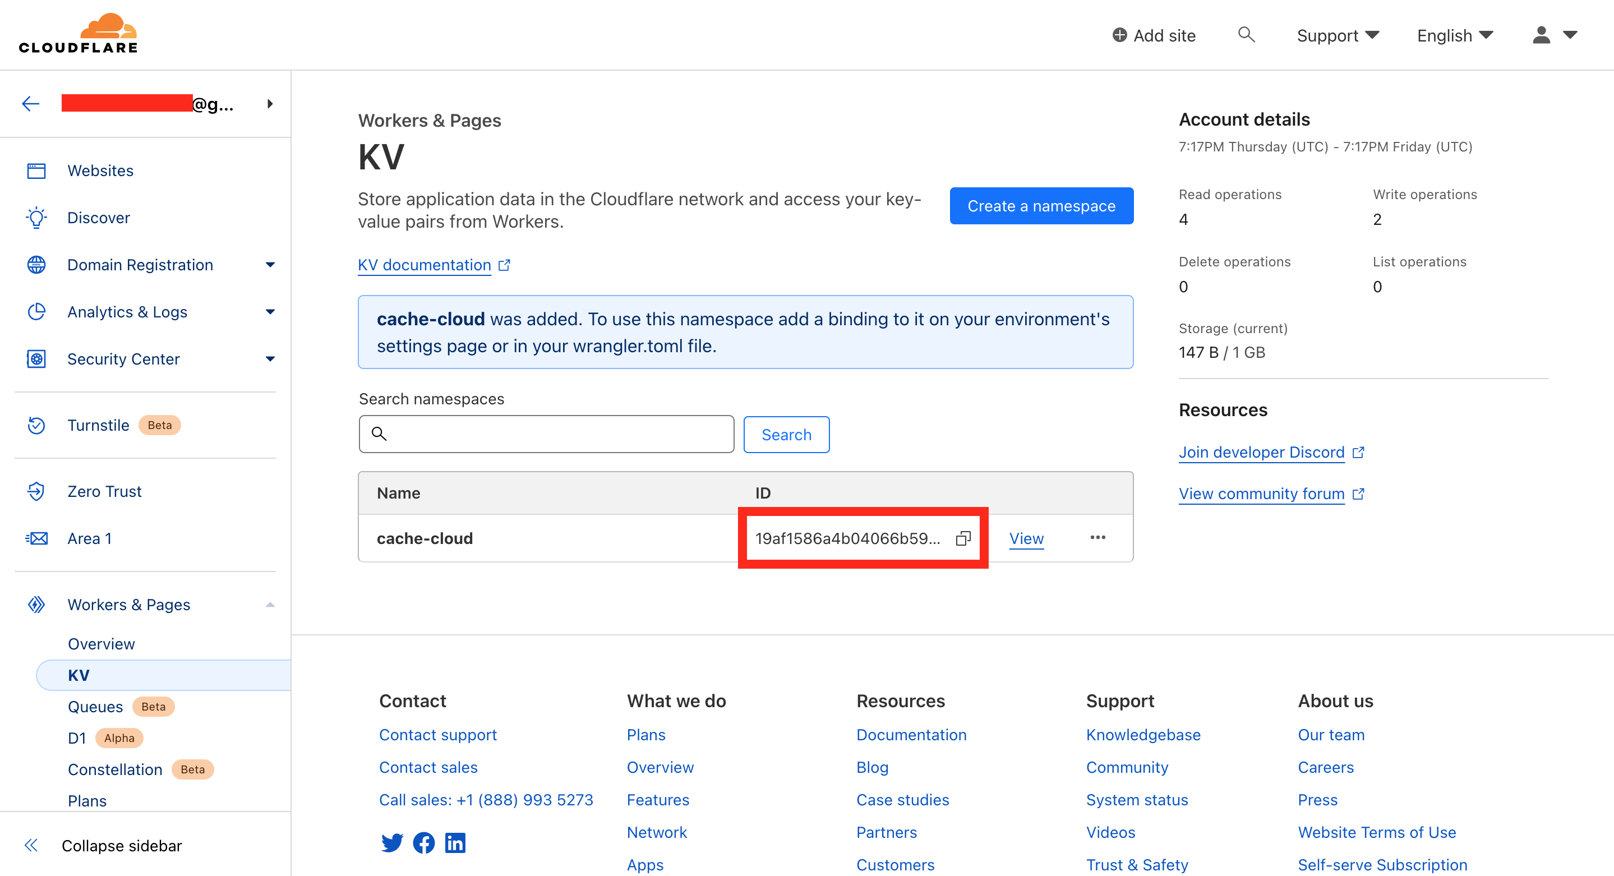Screen dimensions: 1614x876
Task: Click the Cloudflare logo
Action: click(79, 33)
